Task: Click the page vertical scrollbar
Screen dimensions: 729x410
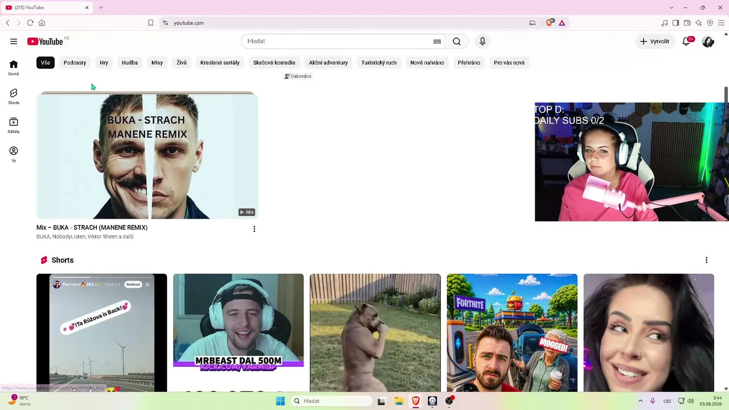Action: [726, 94]
